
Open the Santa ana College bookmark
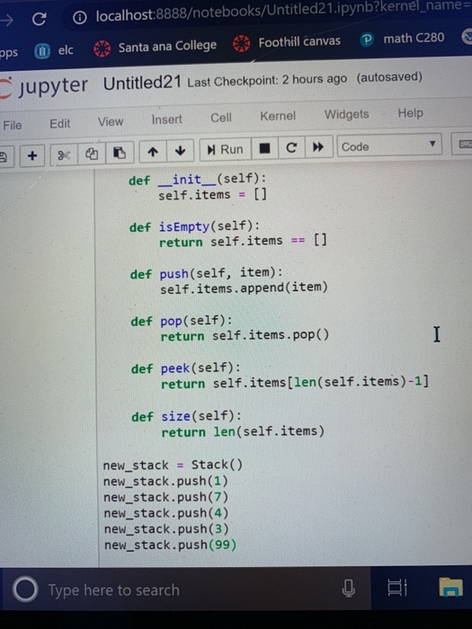pos(155,48)
